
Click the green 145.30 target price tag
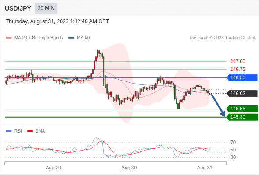click(x=242, y=117)
